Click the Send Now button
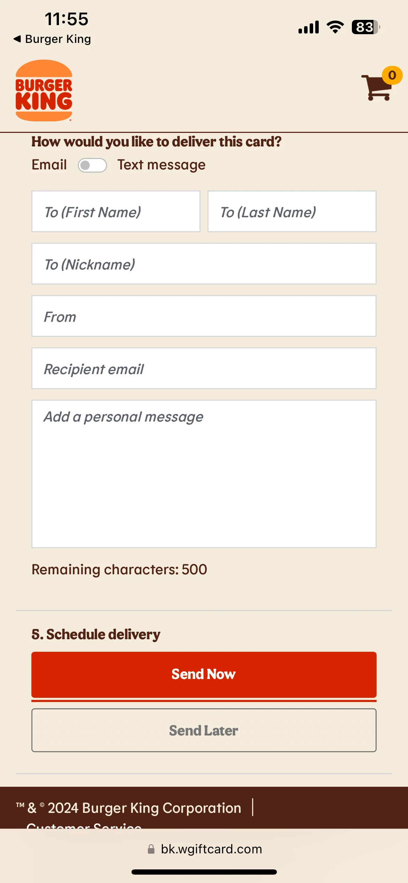 point(204,674)
